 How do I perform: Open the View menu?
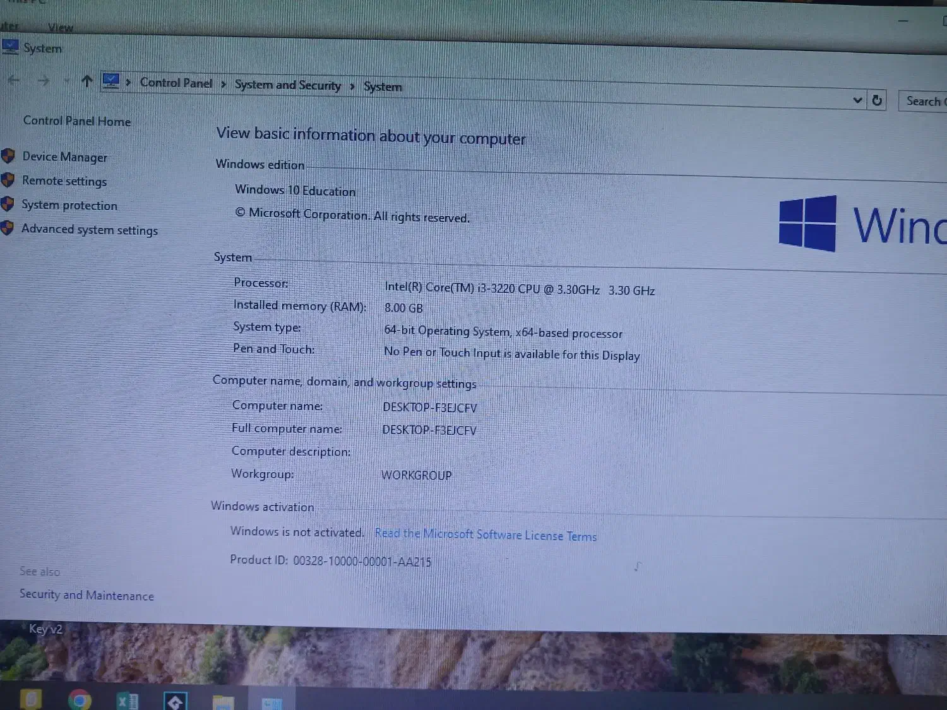(x=61, y=27)
